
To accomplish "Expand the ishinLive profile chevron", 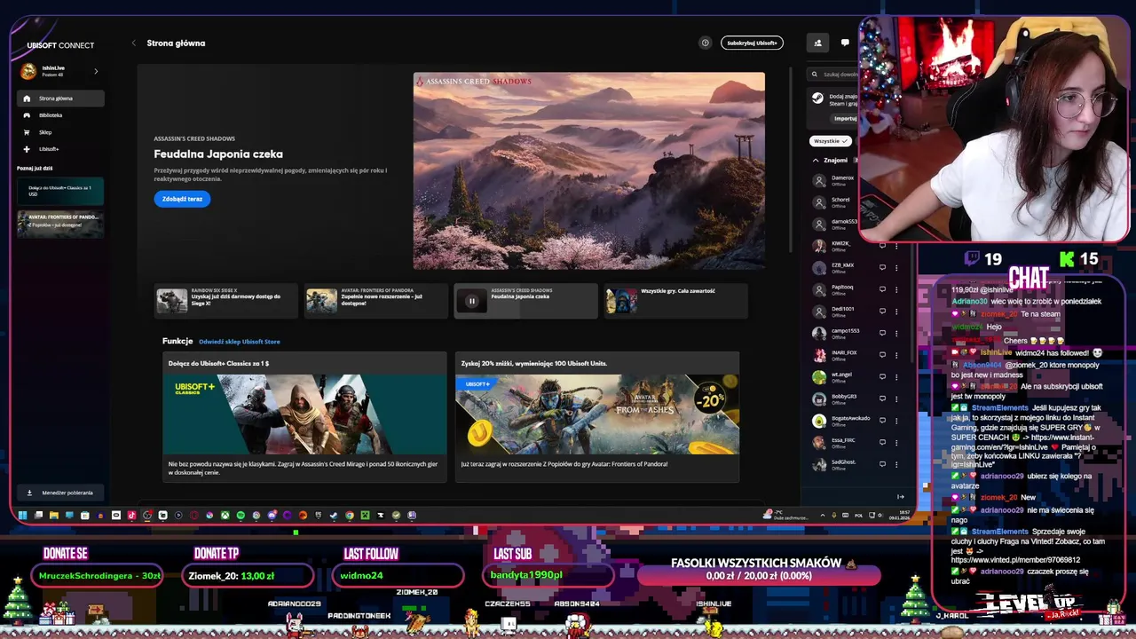I will coord(96,71).
